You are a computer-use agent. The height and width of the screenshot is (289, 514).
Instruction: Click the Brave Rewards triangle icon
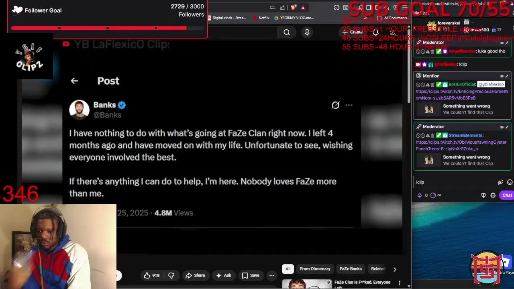[303, 8]
